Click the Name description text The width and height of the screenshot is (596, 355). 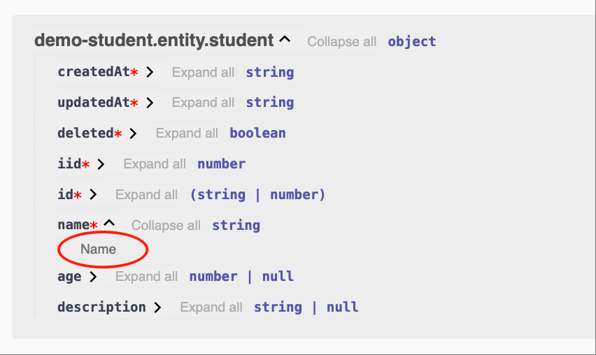coord(98,249)
